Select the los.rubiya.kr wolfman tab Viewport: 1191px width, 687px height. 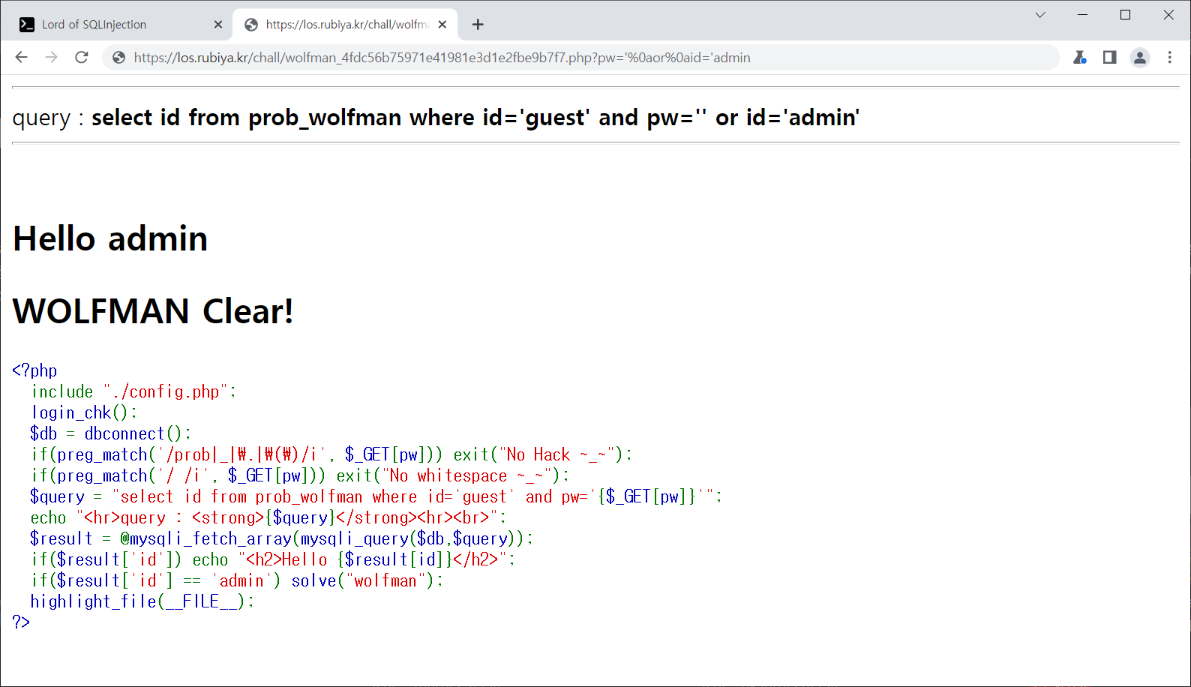point(346,24)
